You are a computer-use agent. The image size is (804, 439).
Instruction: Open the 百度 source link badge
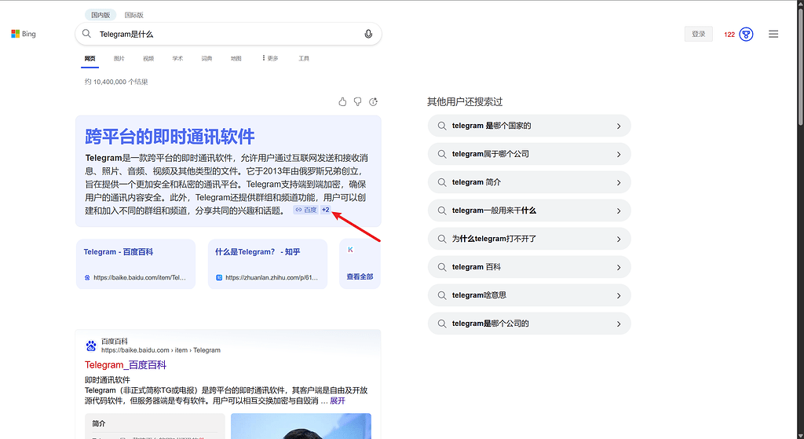click(306, 210)
